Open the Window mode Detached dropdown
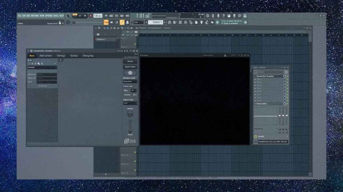Image resolution: width=343 pixels, height=192 pixels. click(130, 81)
